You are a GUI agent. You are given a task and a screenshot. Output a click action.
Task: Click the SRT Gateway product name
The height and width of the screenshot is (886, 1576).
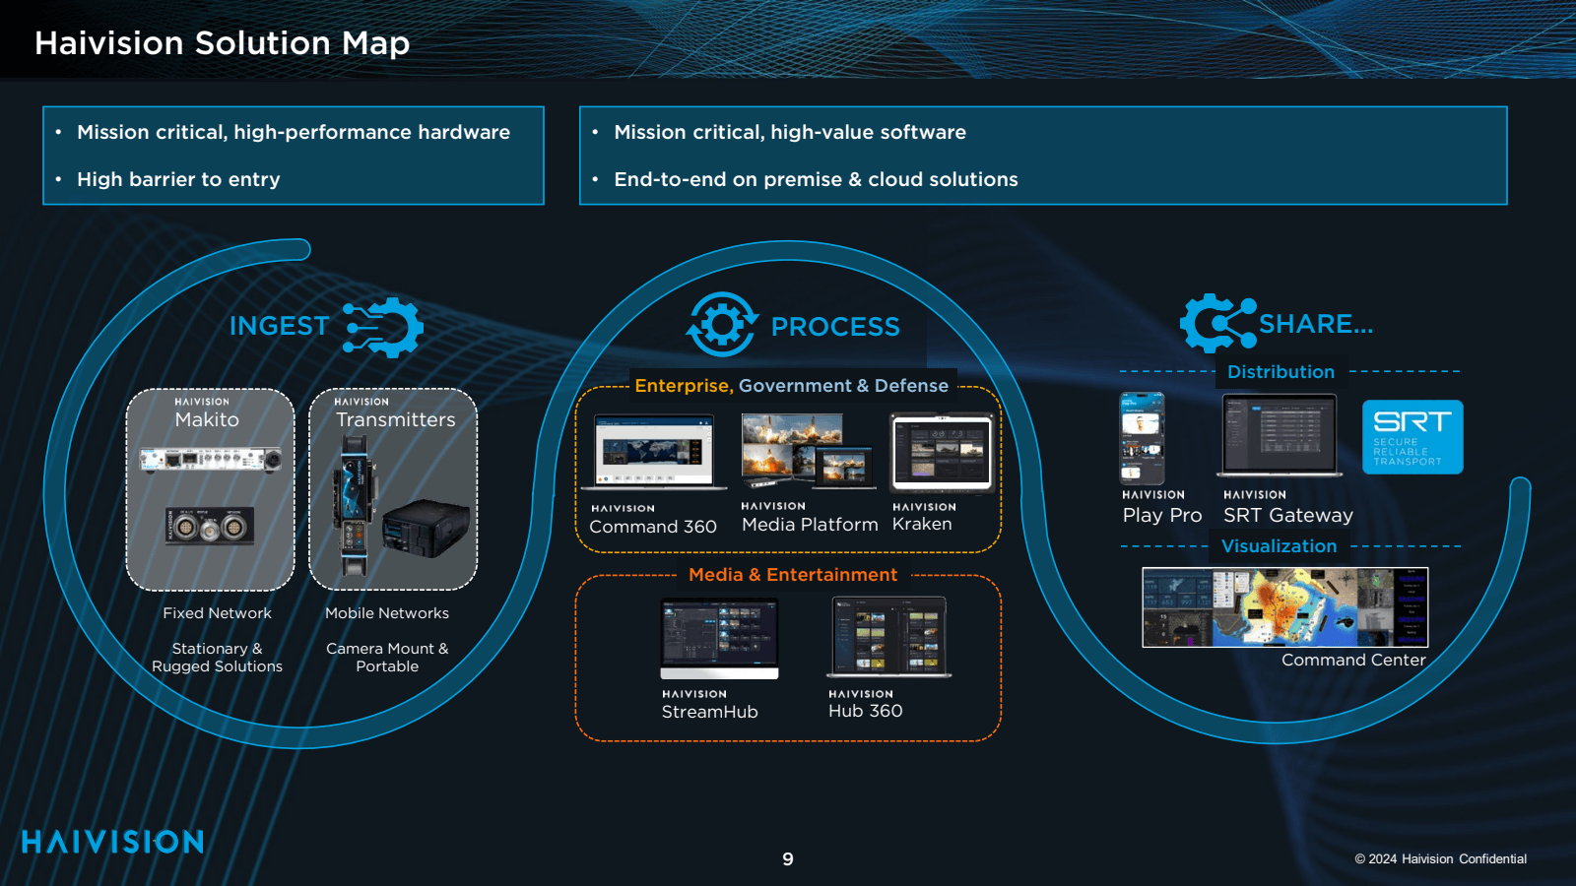(1288, 515)
